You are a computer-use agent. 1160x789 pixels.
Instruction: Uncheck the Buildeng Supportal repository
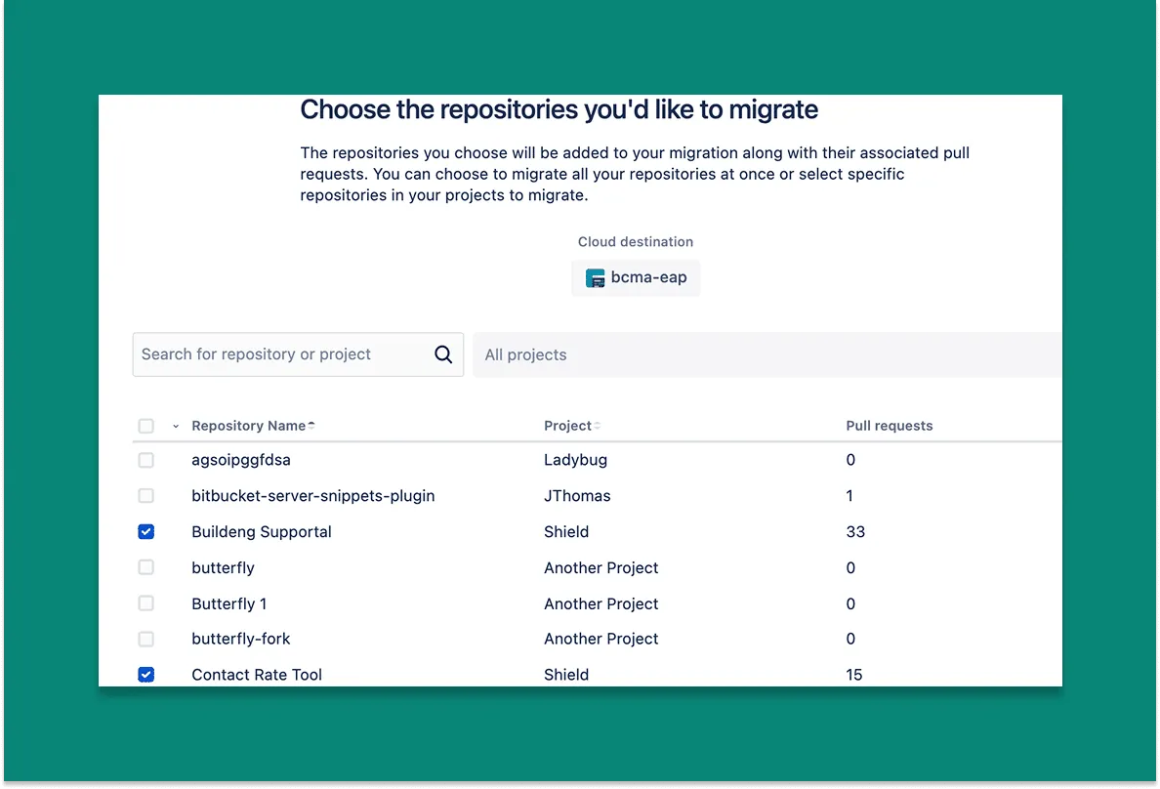tap(146, 532)
